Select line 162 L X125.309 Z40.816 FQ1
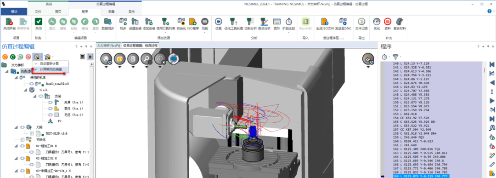This screenshot has width=496, height=178. click(417, 149)
